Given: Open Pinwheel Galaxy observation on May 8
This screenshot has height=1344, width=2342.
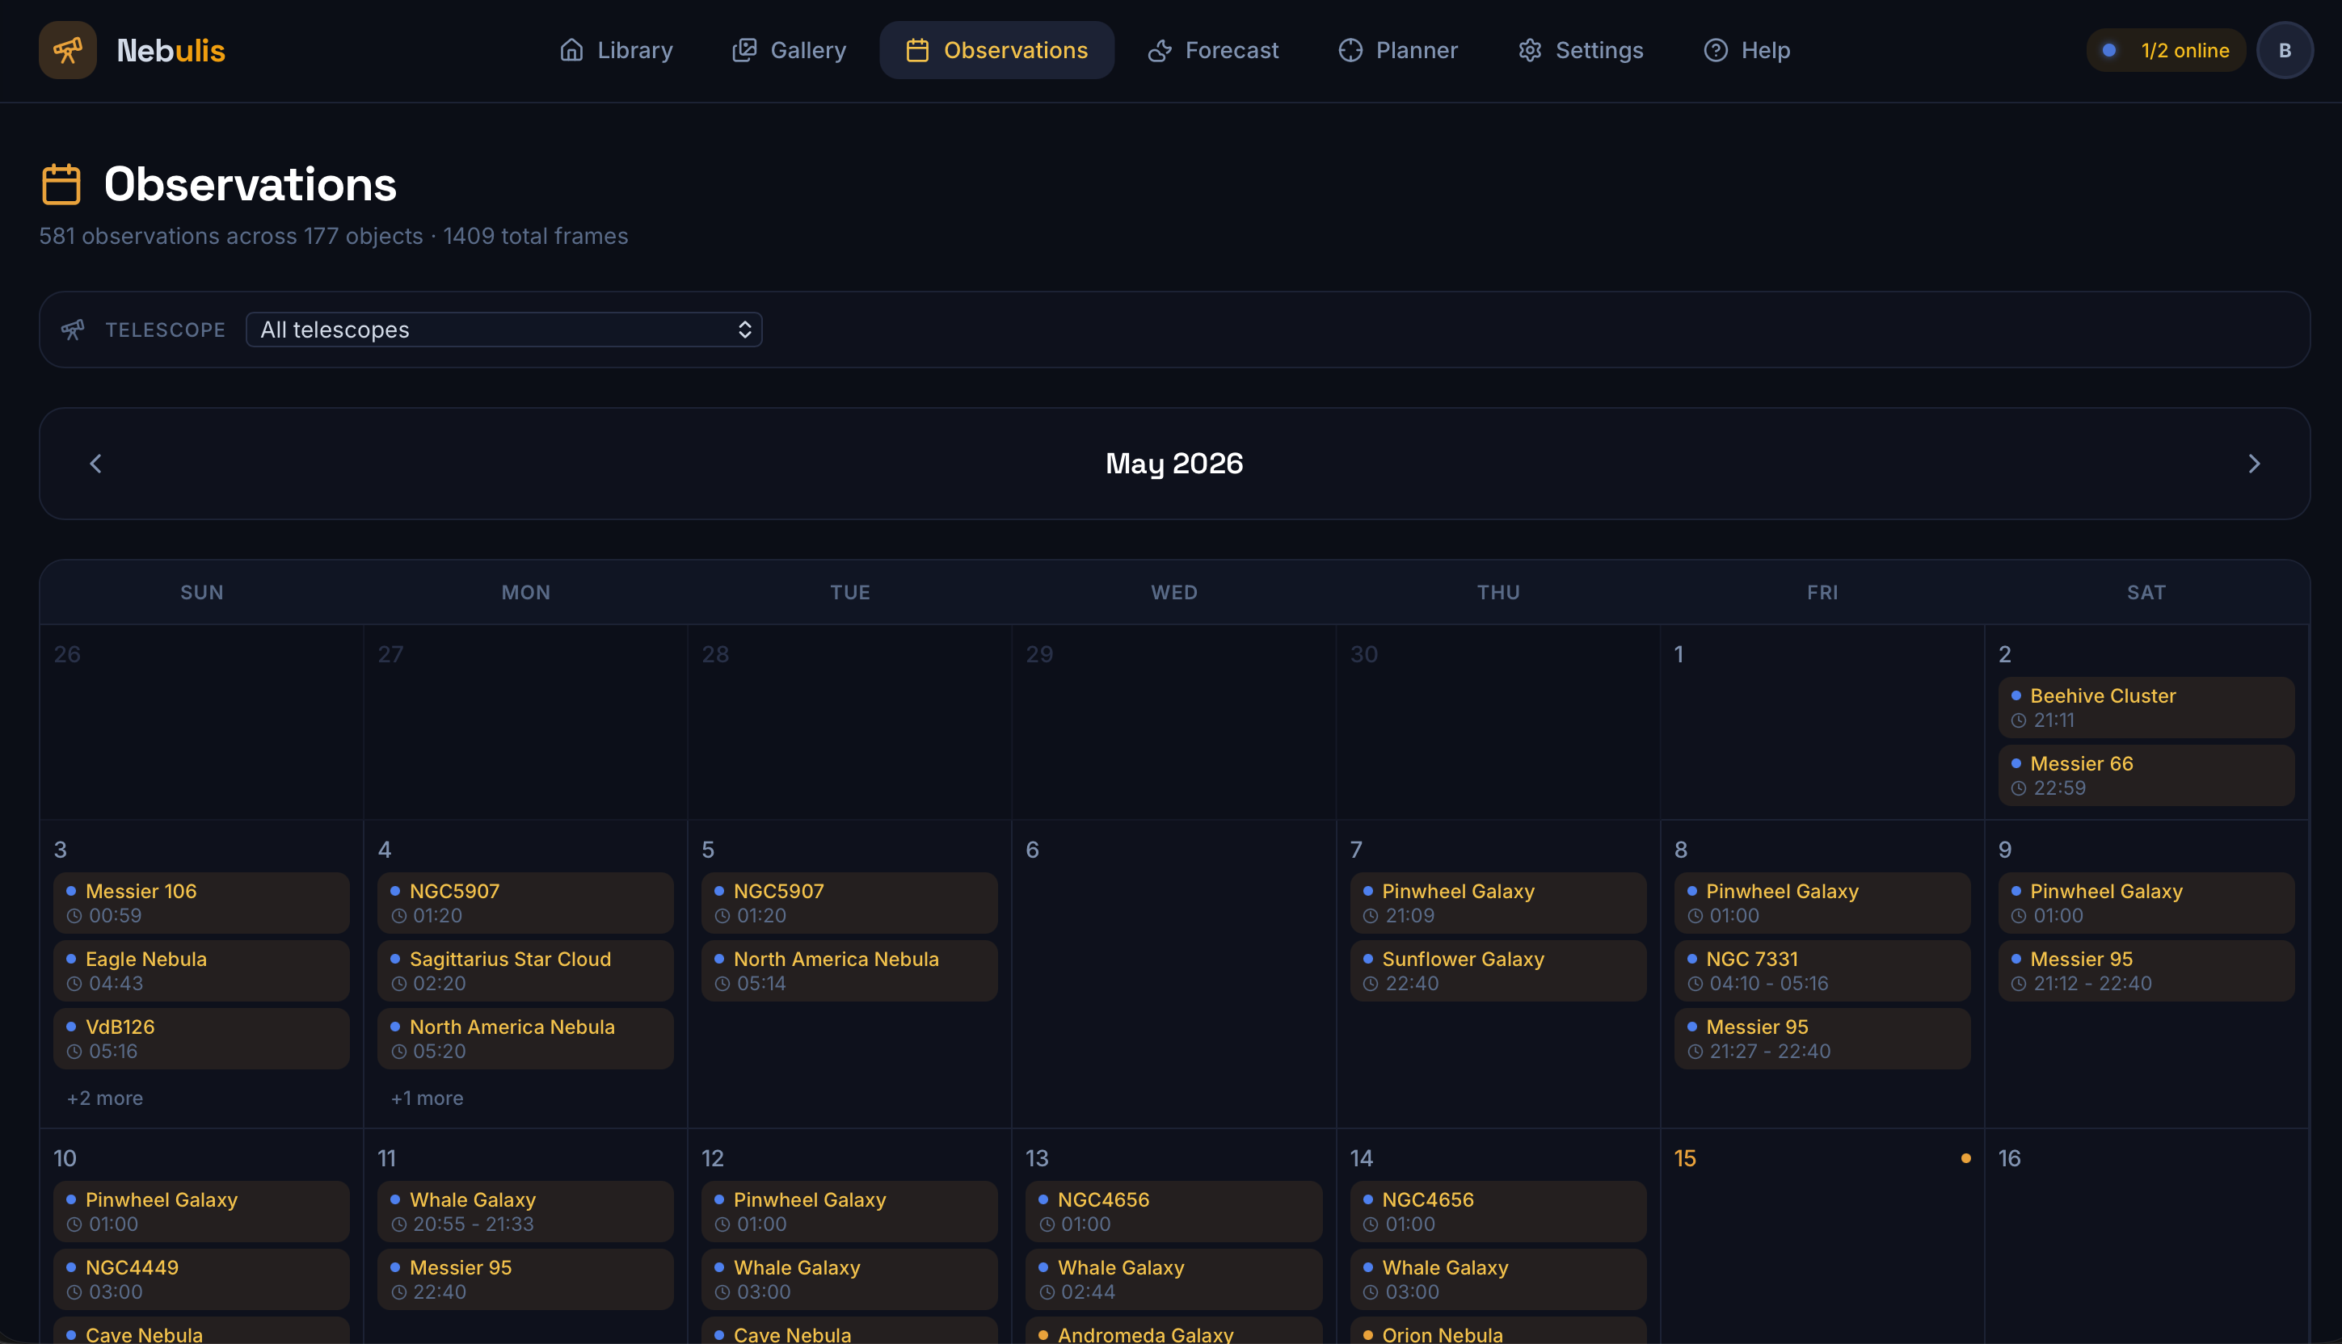Looking at the screenshot, I should 1822,903.
